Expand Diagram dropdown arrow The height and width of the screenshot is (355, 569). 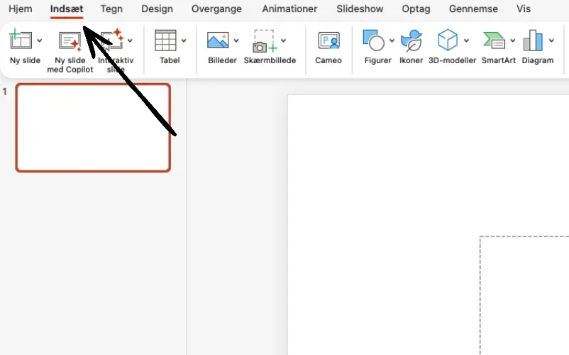[x=551, y=40]
